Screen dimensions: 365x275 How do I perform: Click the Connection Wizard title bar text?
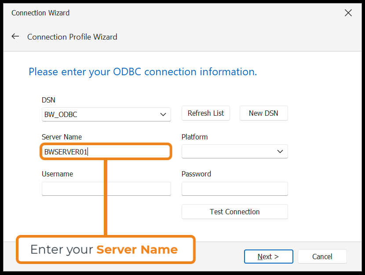40,13
